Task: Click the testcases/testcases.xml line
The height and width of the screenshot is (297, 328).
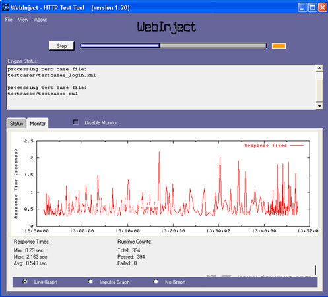Action: [x=42, y=94]
